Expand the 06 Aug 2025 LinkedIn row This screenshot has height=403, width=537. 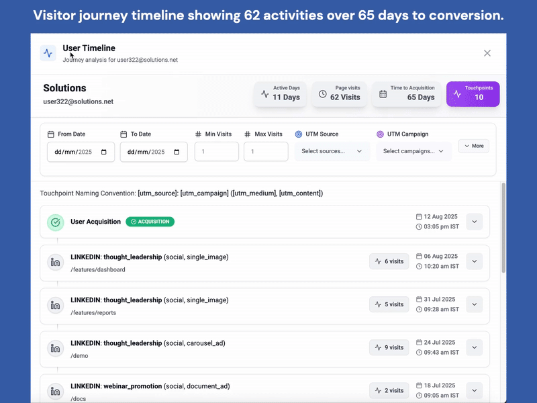tap(475, 261)
